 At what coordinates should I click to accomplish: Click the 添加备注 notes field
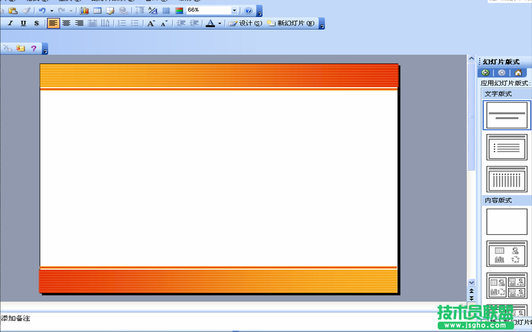[x=208, y=319]
